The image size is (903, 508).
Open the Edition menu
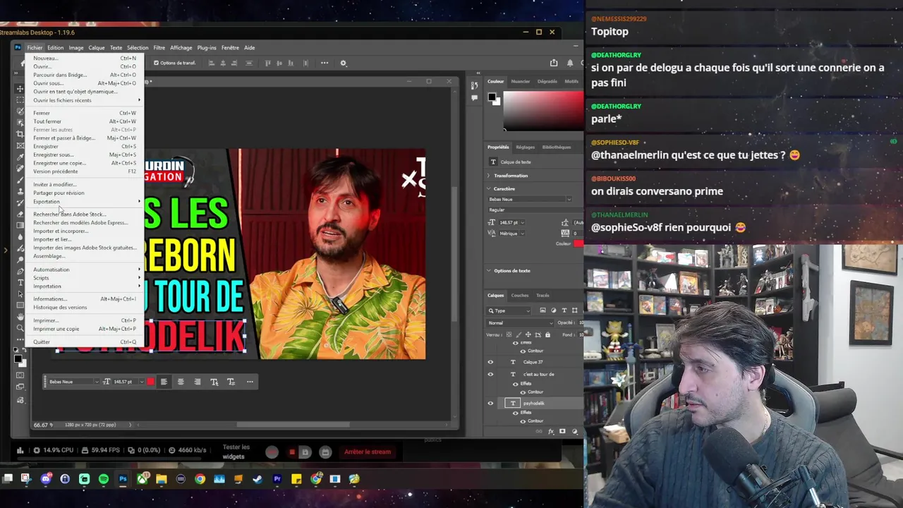pos(55,48)
